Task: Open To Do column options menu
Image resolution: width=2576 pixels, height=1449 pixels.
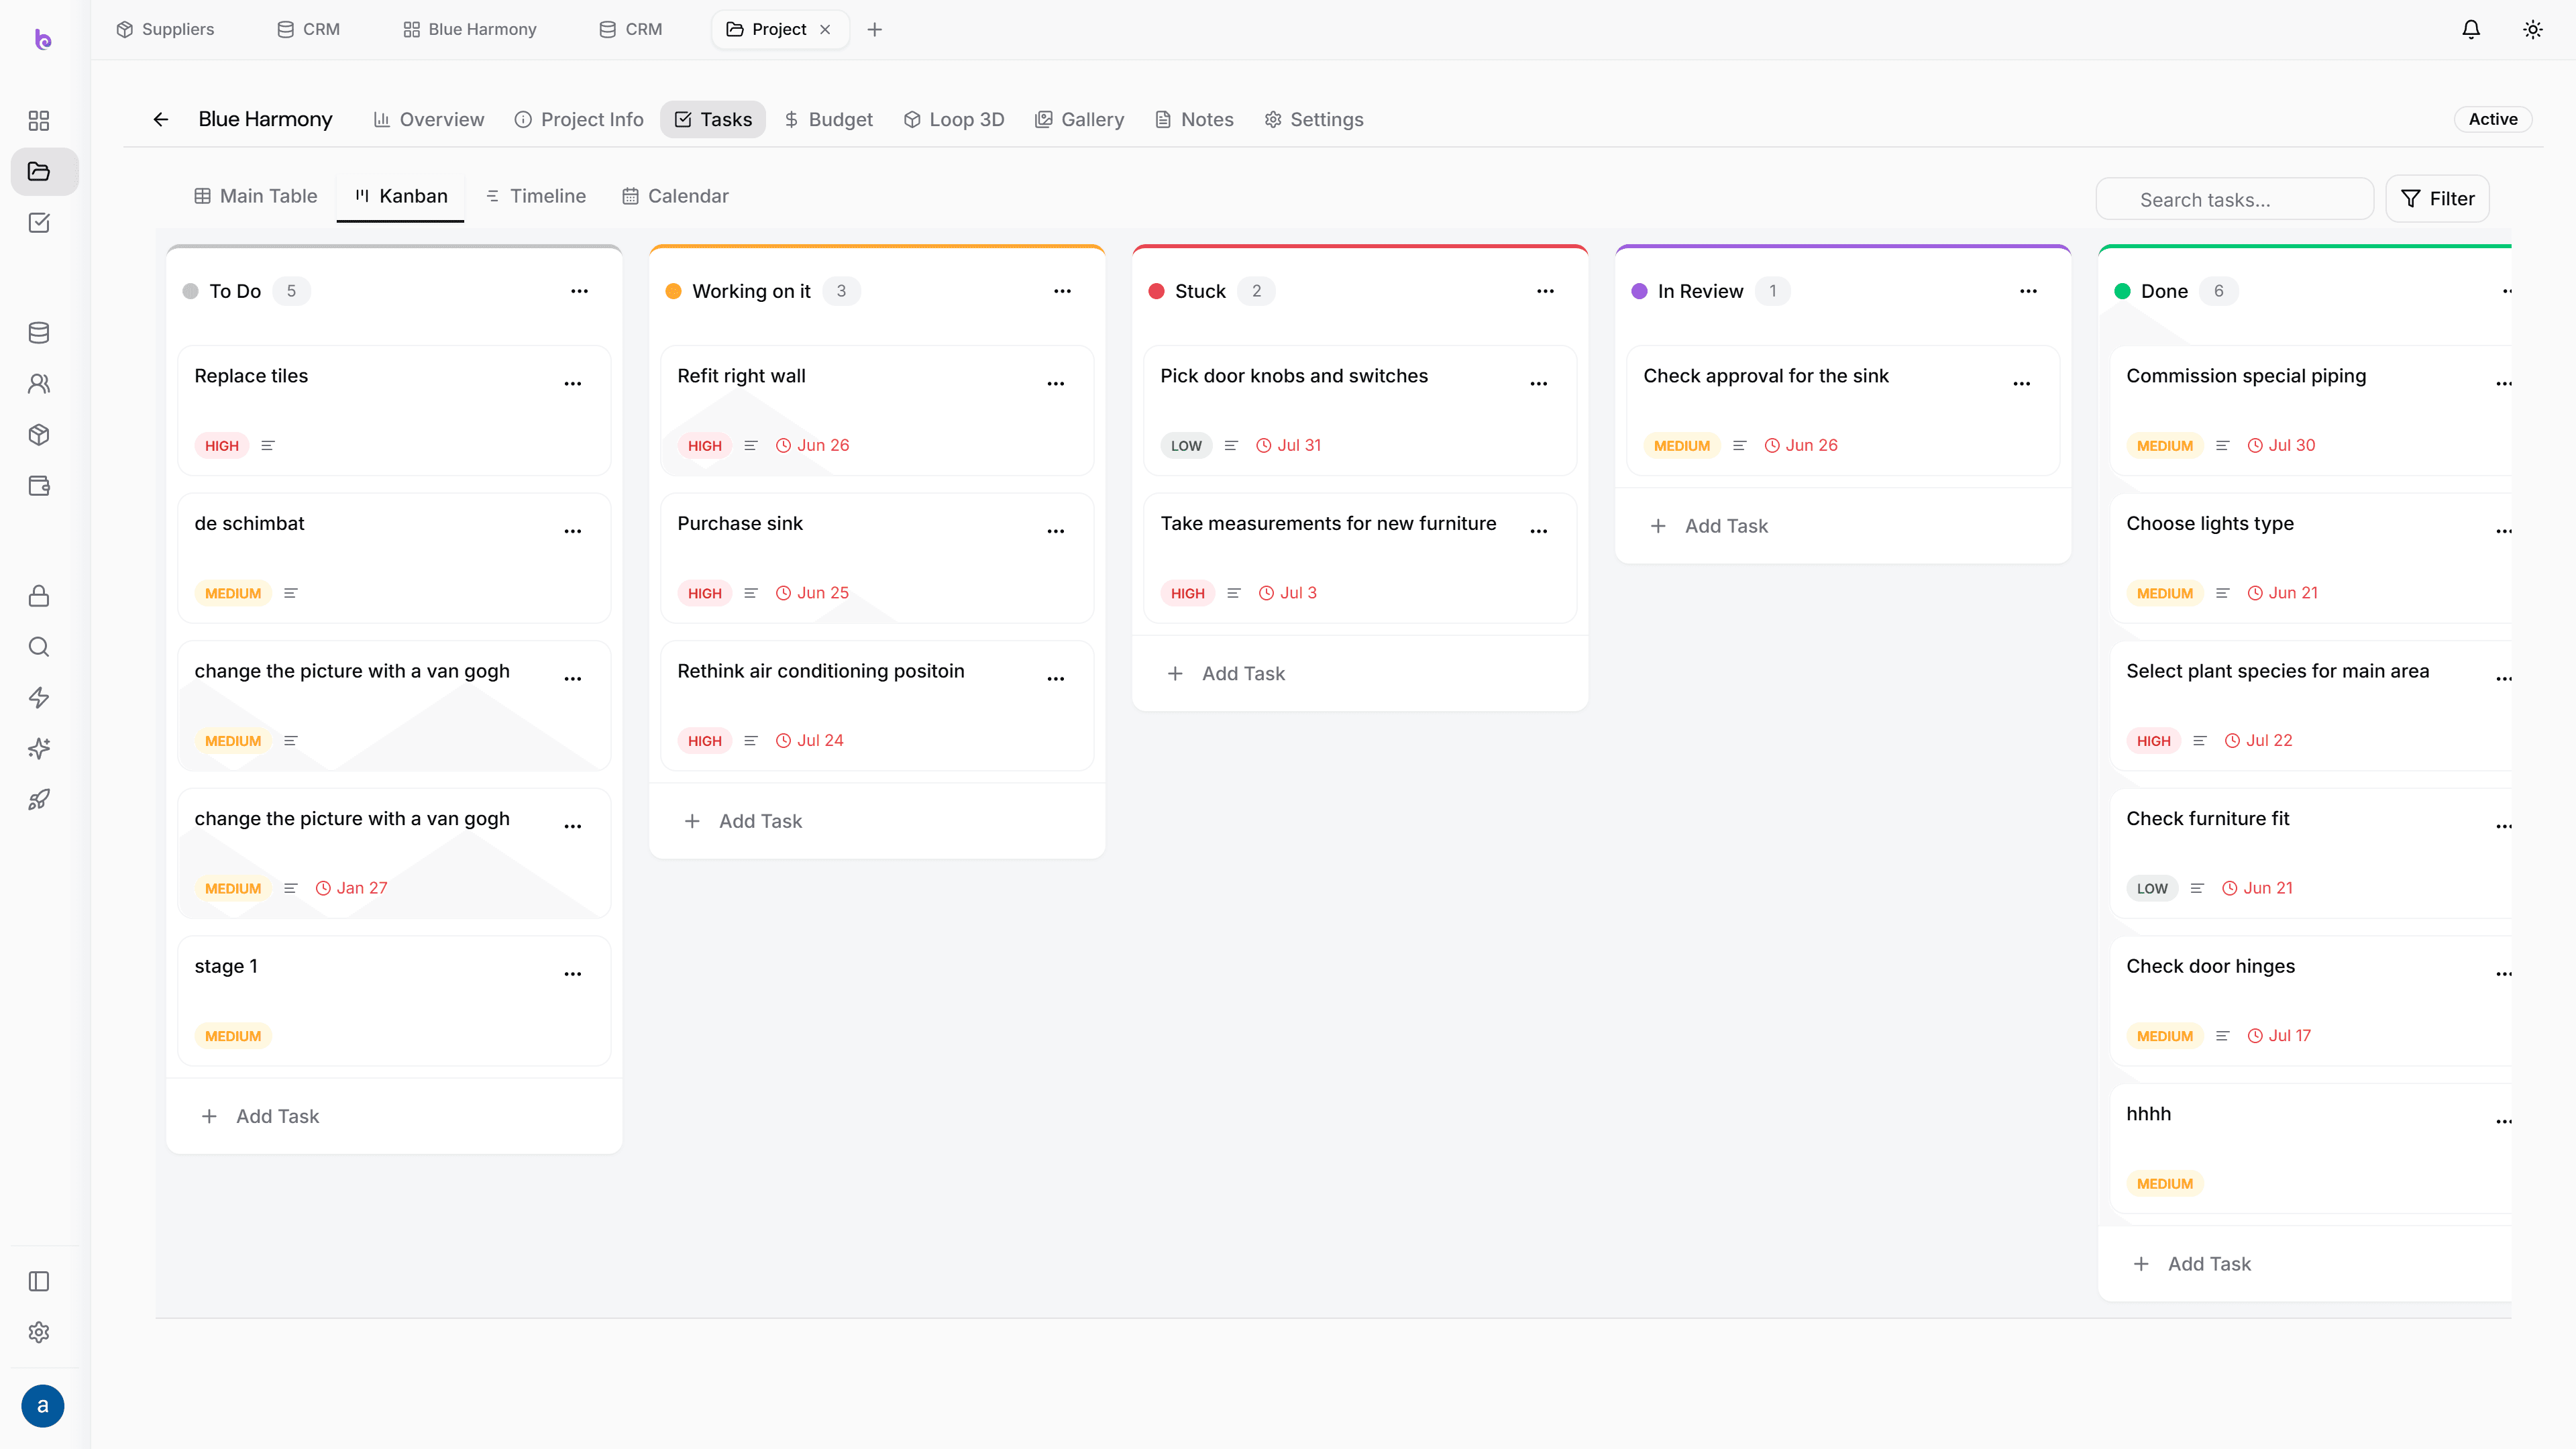Action: click(x=580, y=292)
